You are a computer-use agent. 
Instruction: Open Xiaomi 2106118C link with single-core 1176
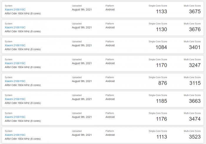[x=15, y=117]
